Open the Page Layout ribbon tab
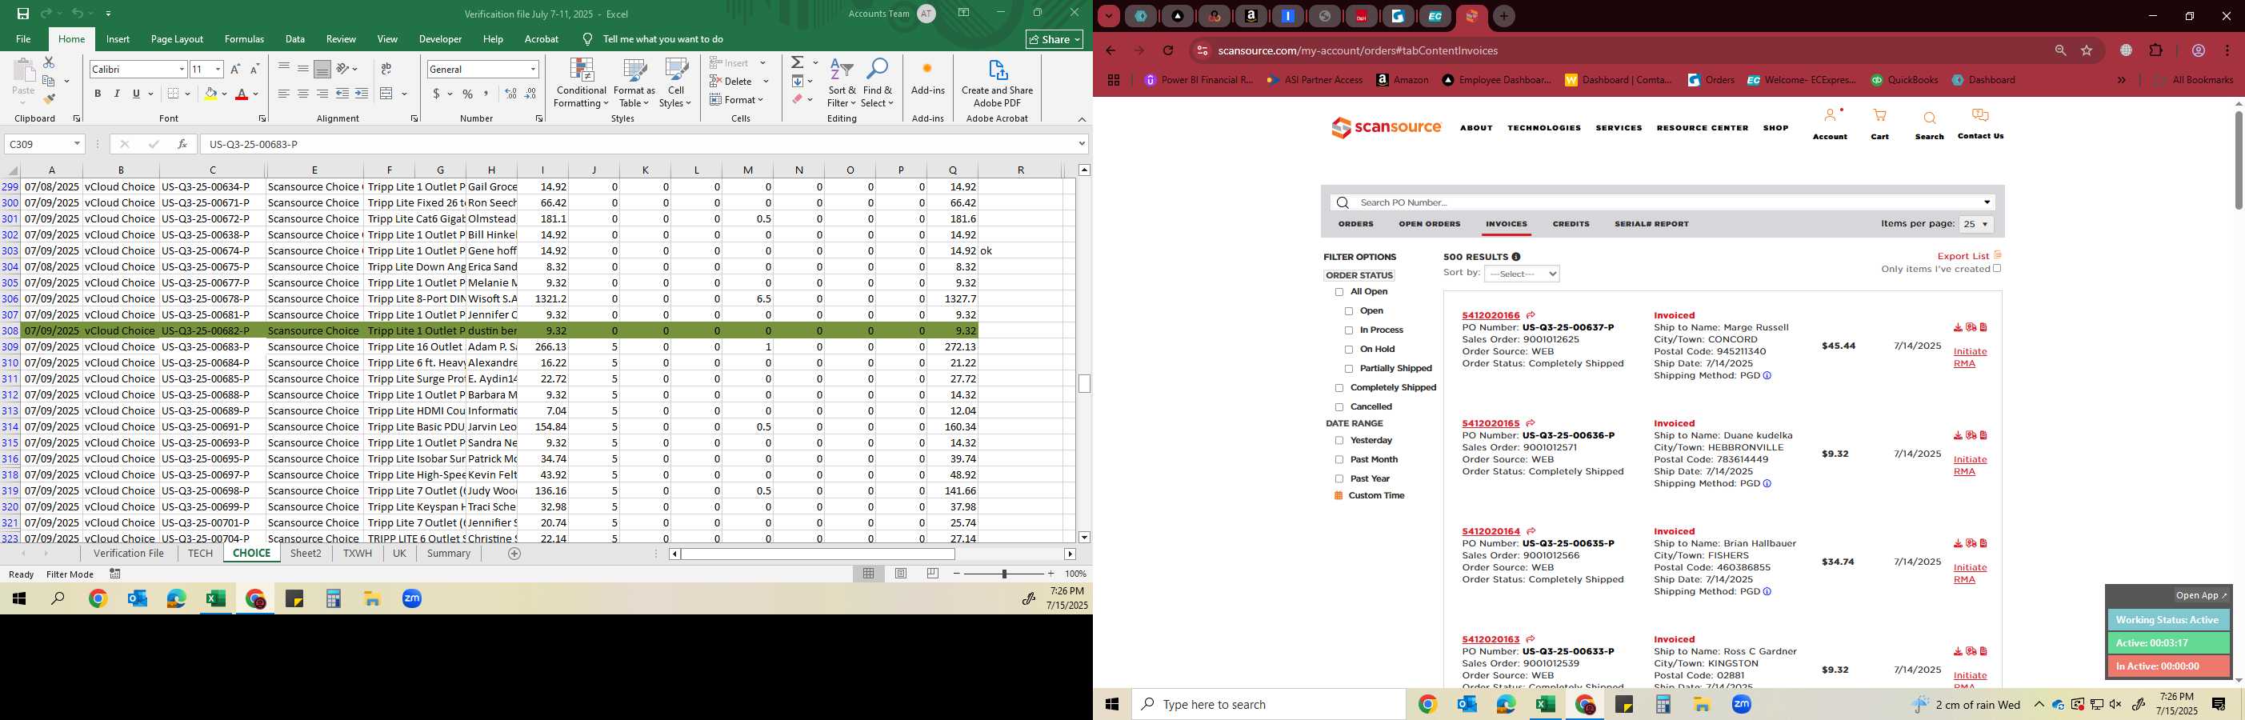Image resolution: width=2245 pixels, height=720 pixels. point(177,39)
